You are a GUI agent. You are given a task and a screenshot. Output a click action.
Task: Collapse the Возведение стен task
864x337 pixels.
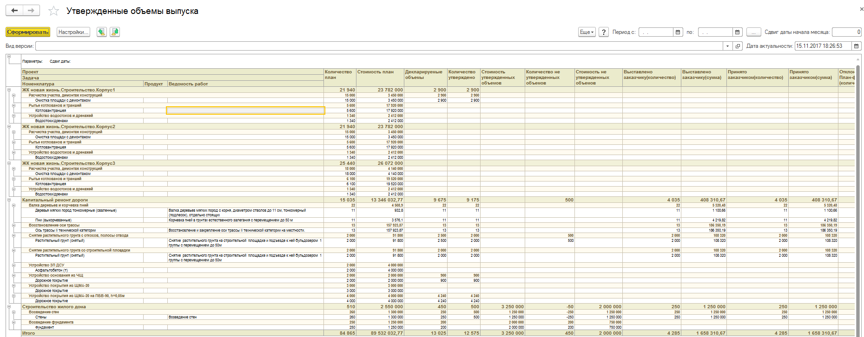pos(14,312)
